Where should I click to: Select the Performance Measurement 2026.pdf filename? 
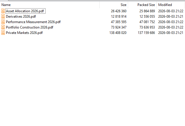33,22
